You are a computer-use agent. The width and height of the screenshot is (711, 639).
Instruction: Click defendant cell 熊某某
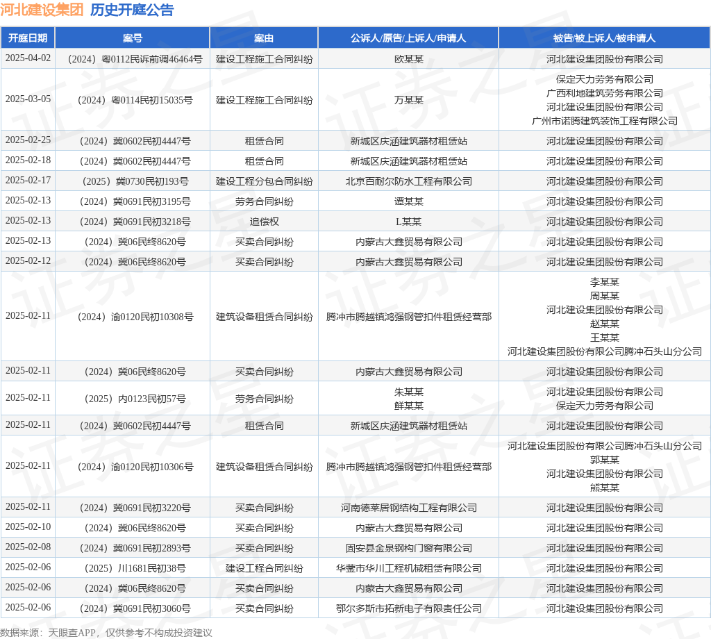[605, 488]
